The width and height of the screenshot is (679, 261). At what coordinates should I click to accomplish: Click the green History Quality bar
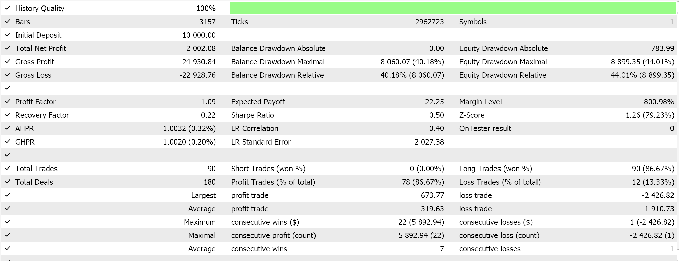pos(453,8)
